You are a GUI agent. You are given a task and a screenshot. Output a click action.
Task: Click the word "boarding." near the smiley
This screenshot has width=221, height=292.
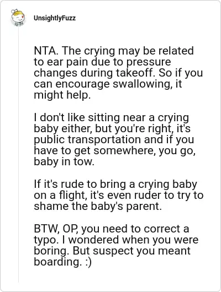57,262
